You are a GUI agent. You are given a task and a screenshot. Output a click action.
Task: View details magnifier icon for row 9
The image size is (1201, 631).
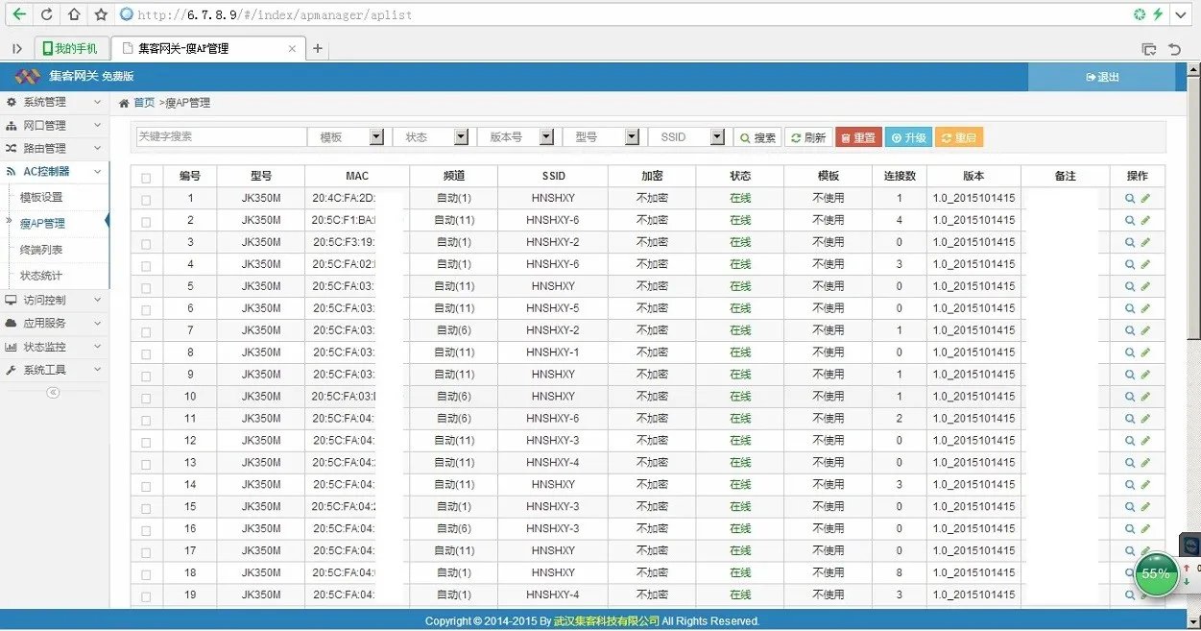(1130, 375)
